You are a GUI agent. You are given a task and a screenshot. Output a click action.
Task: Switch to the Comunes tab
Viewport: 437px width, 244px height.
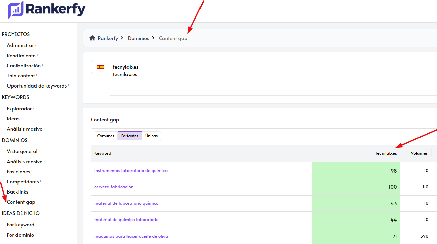point(106,136)
